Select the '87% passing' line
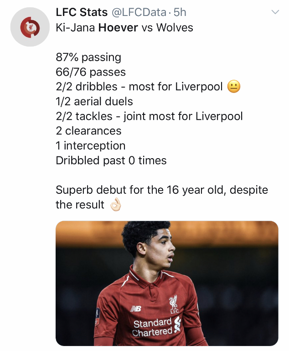The height and width of the screenshot is (351, 289). 88,57
